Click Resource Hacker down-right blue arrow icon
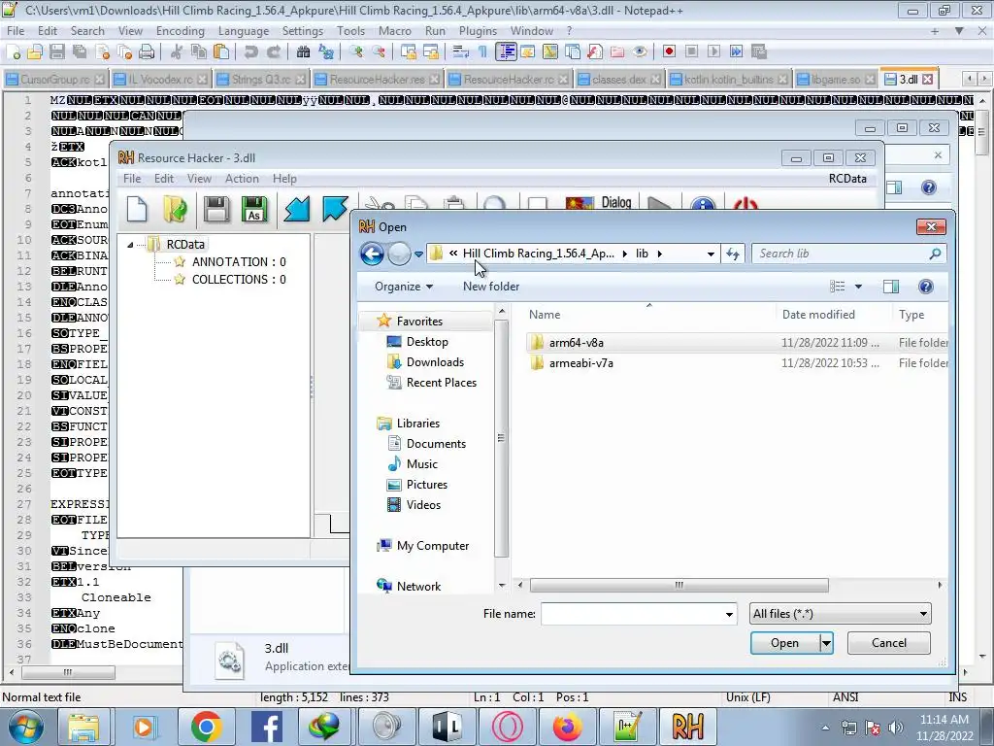The width and height of the screenshot is (994, 746). (x=335, y=210)
